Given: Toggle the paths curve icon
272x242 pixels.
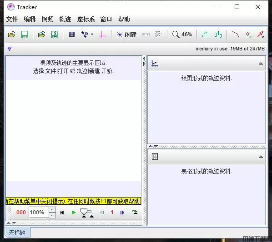Looking at the screenshot, I should (236, 35).
